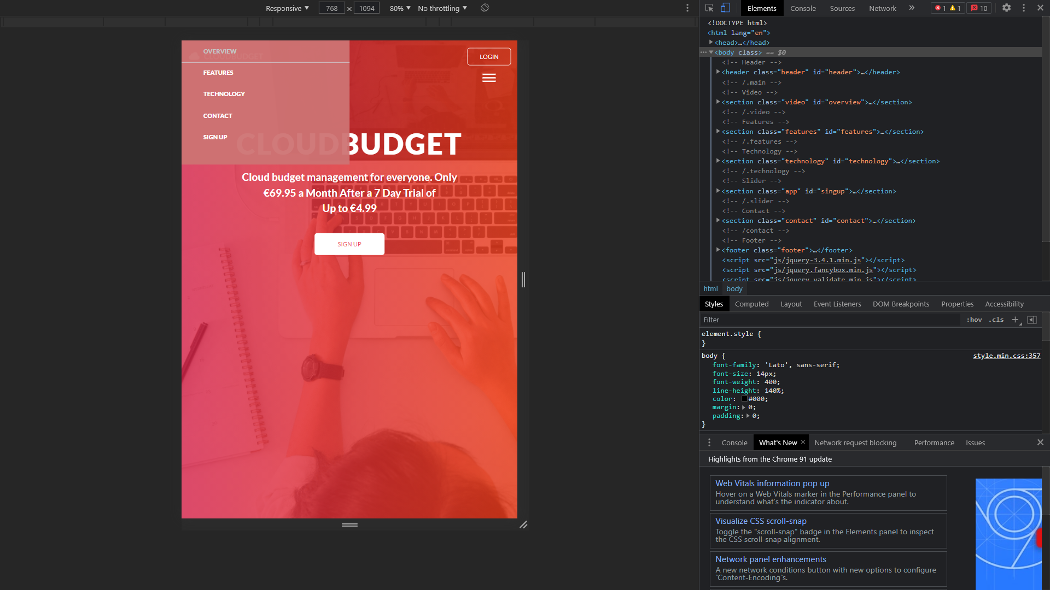Toggle the .cls class editor
The width and height of the screenshot is (1050, 590).
click(x=996, y=320)
